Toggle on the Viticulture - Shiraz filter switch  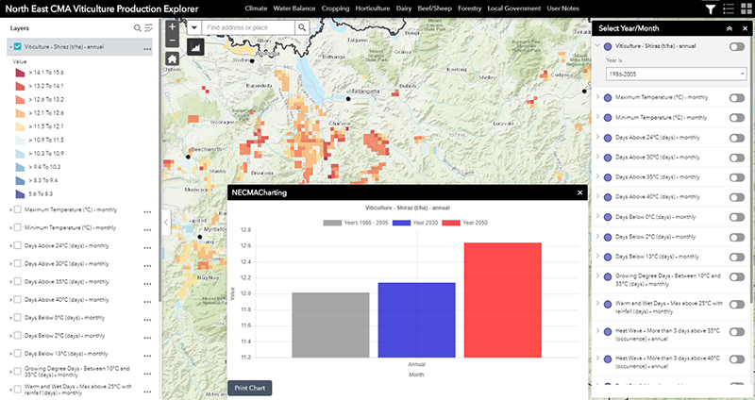pos(736,45)
